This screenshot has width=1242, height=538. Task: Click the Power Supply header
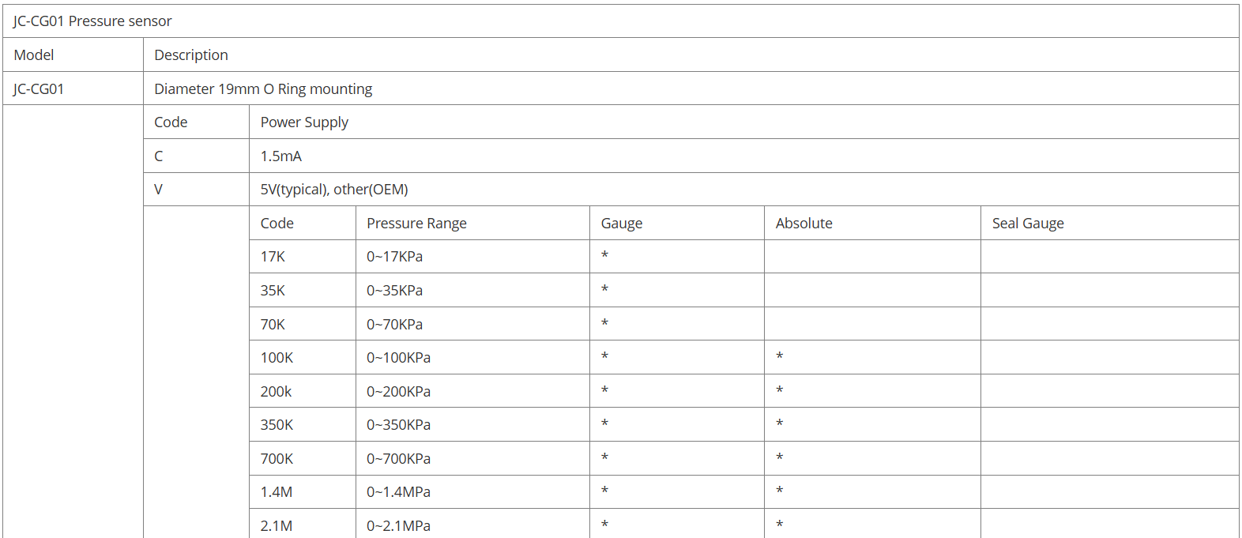[304, 122]
